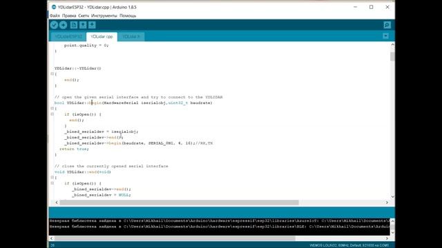
Task: Click the console scroll left arrow
Action: (x=51, y=238)
